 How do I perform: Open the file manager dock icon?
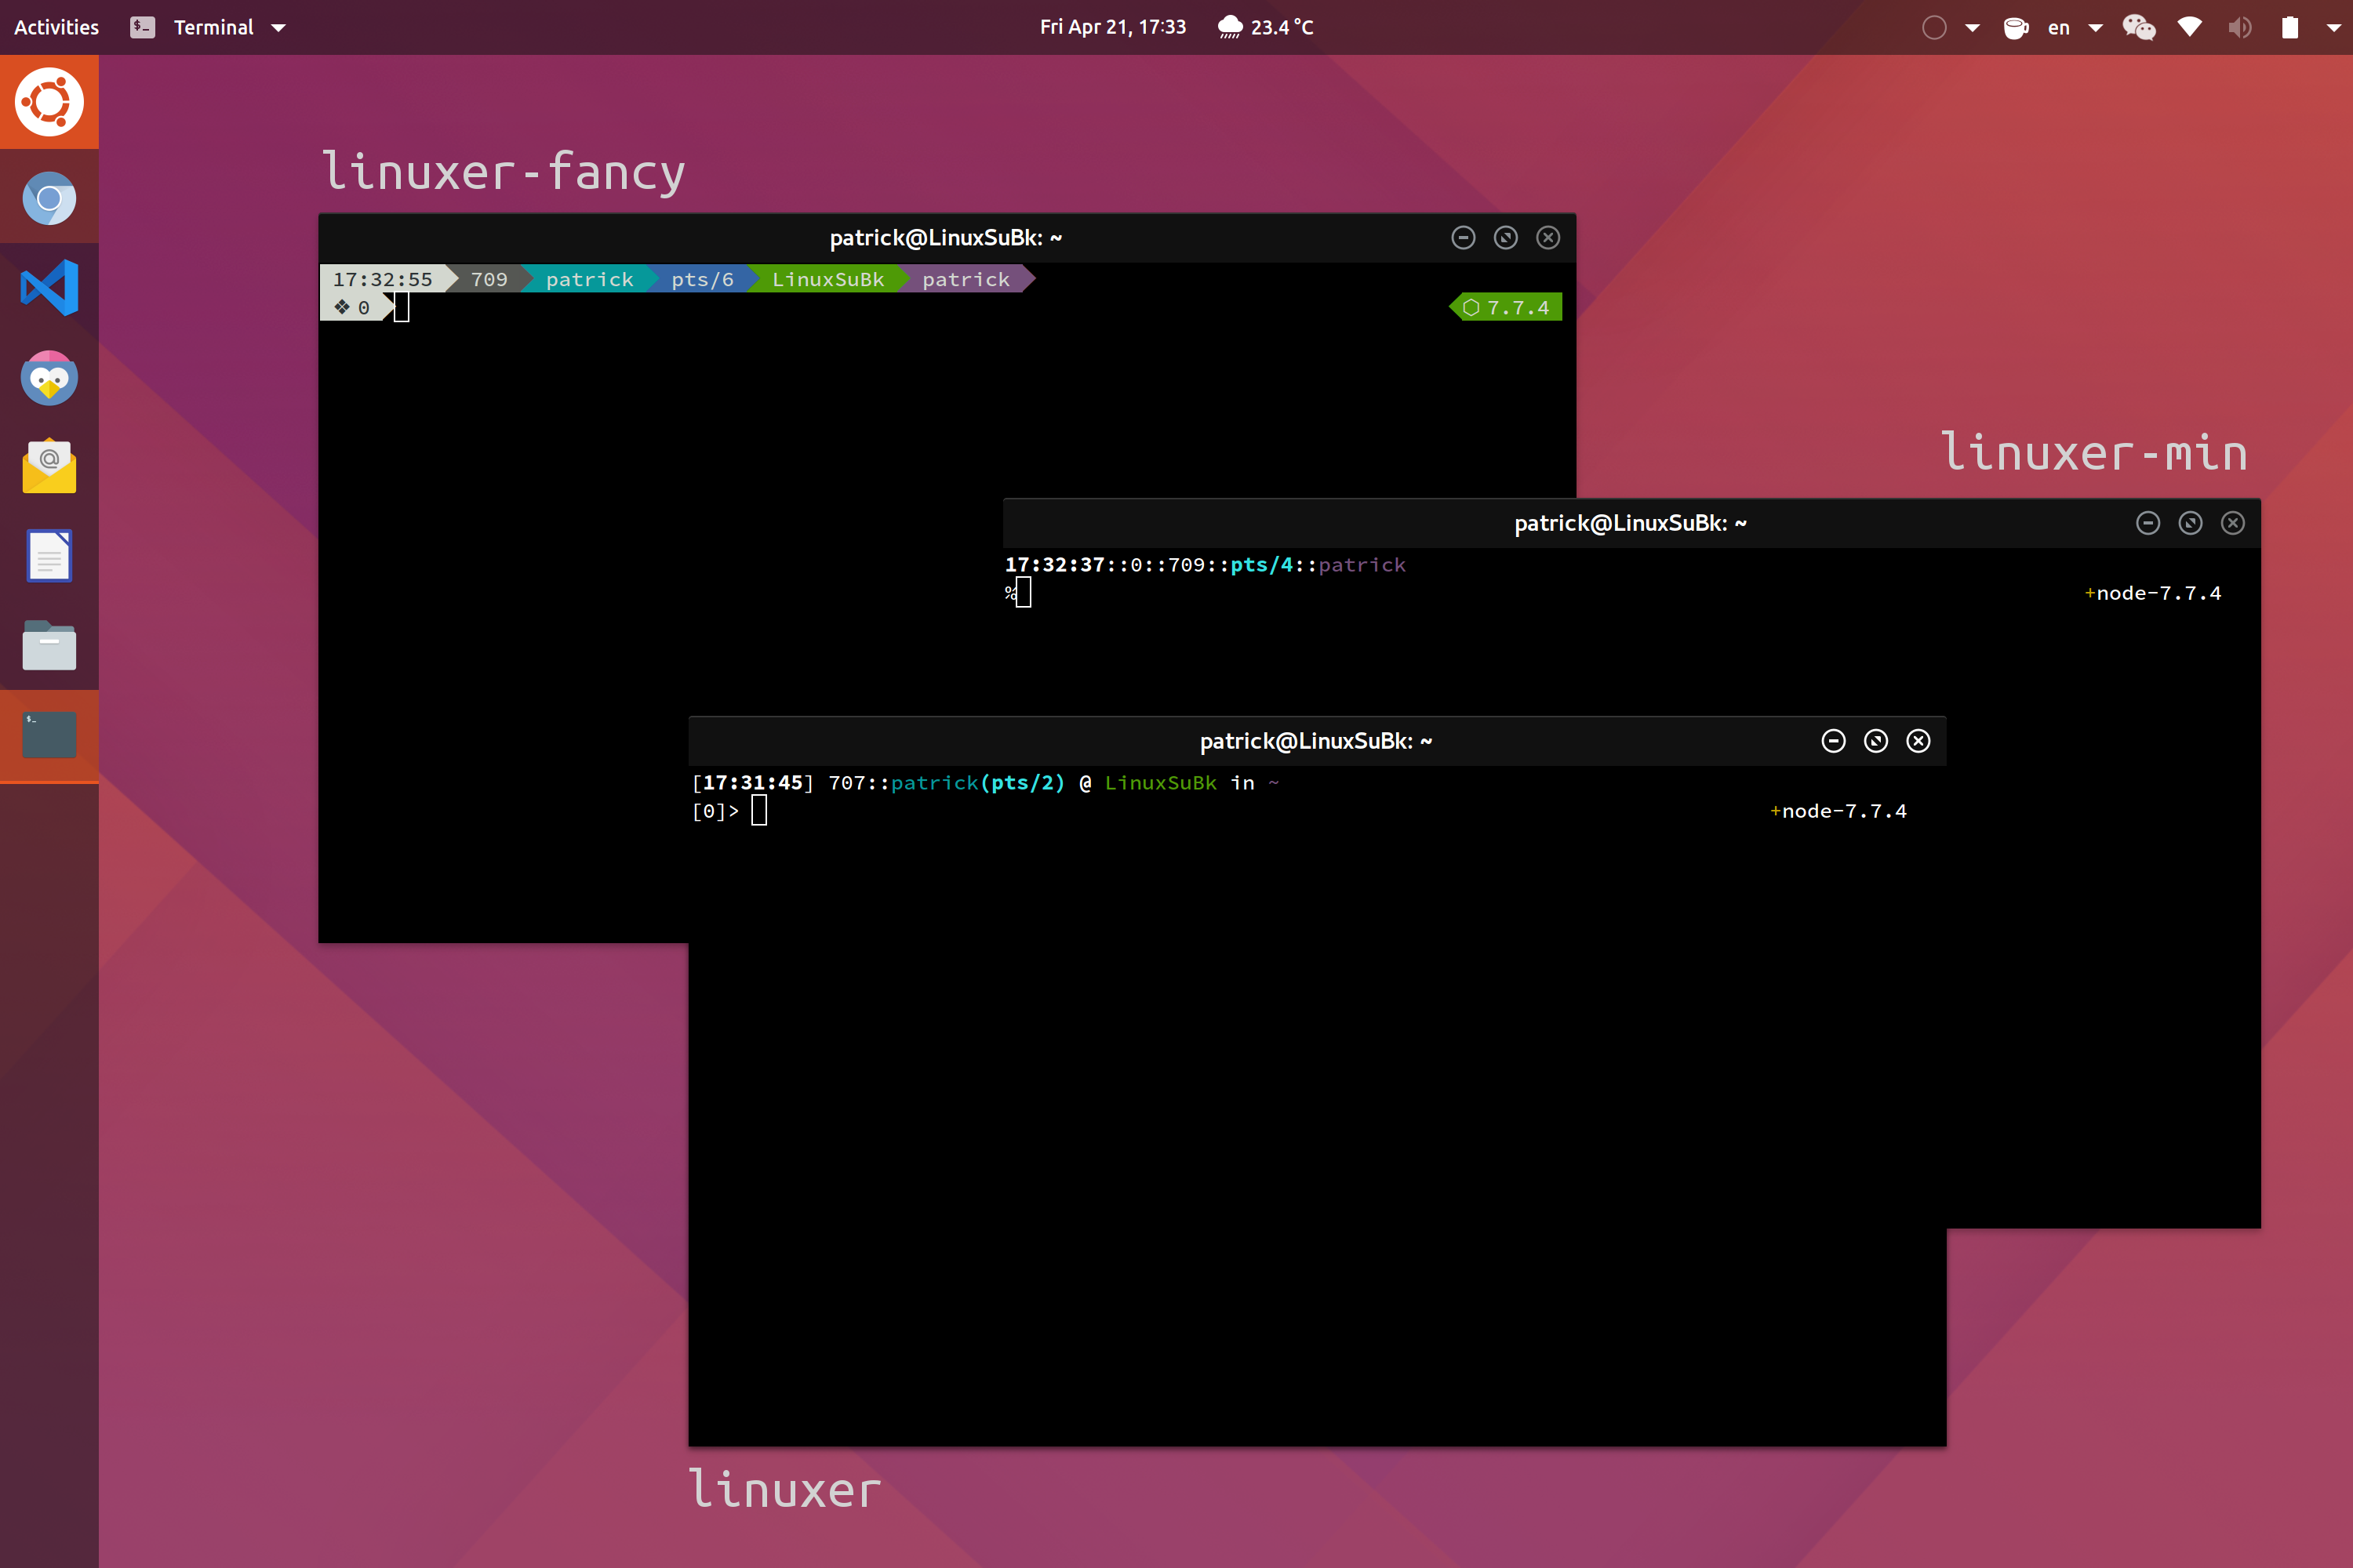49,646
